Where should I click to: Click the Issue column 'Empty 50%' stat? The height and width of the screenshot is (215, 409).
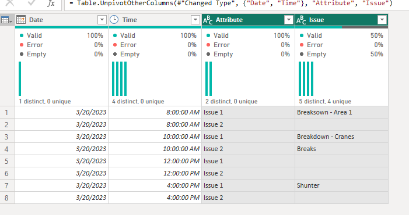coord(341,54)
